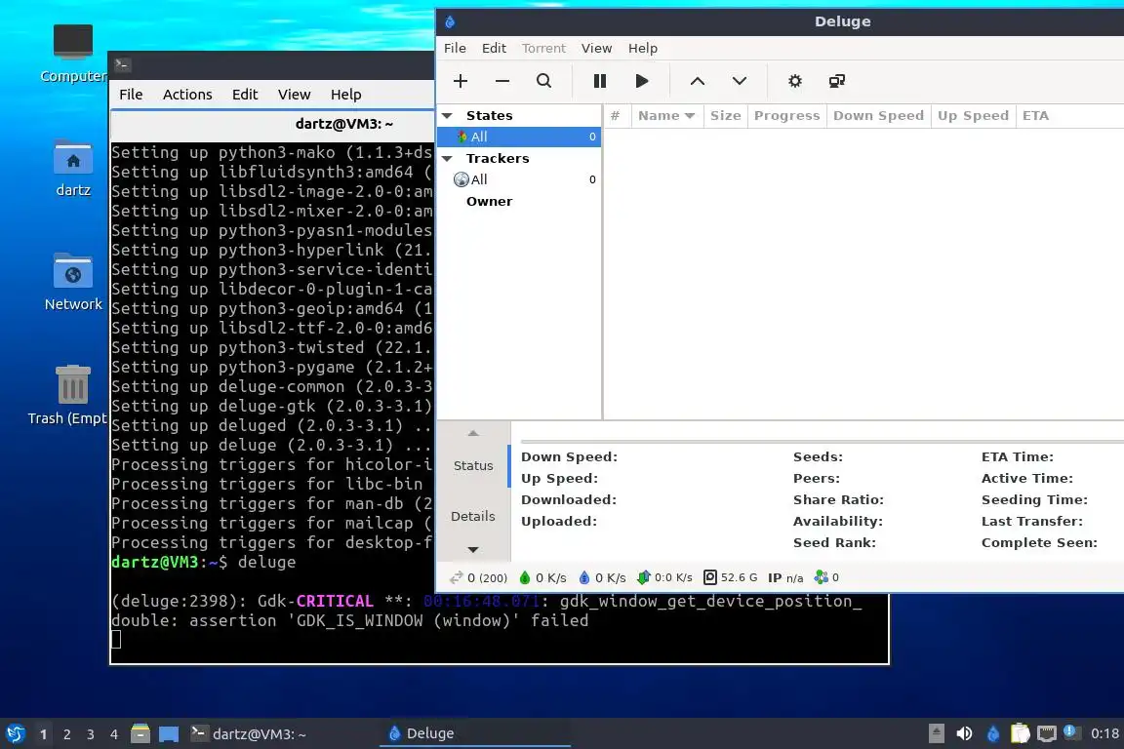1124x749 pixels.
Task: Open the Connection Manager icon
Action: coord(836,81)
